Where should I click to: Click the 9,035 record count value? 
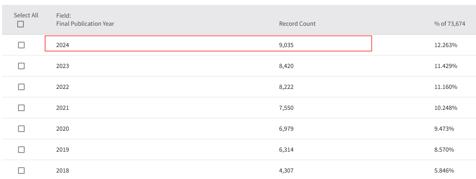286,45
